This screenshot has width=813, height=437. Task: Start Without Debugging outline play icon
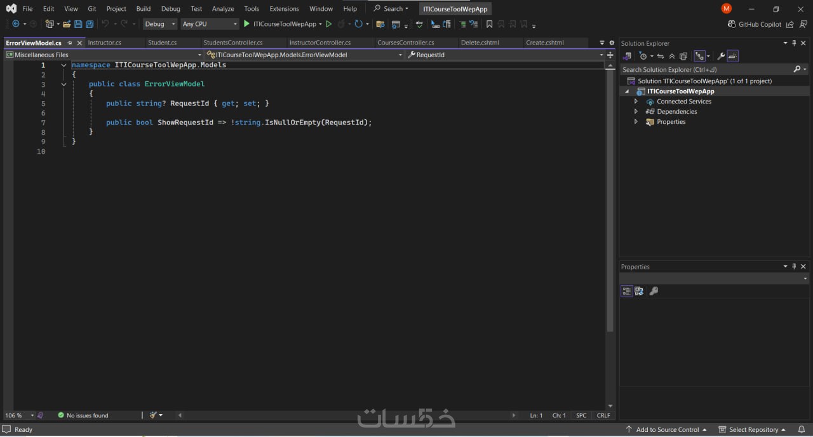[x=328, y=24]
